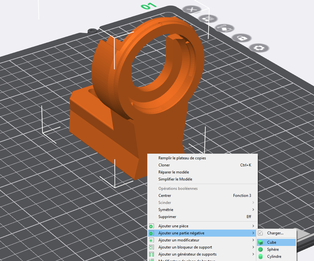Click the support enforcer icon
The image size is (314, 261).
(x=151, y=254)
